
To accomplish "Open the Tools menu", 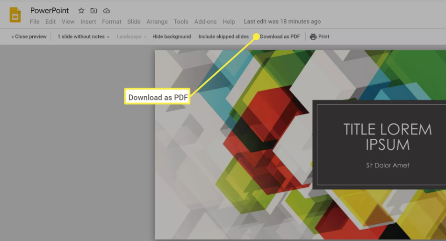I will click(181, 21).
